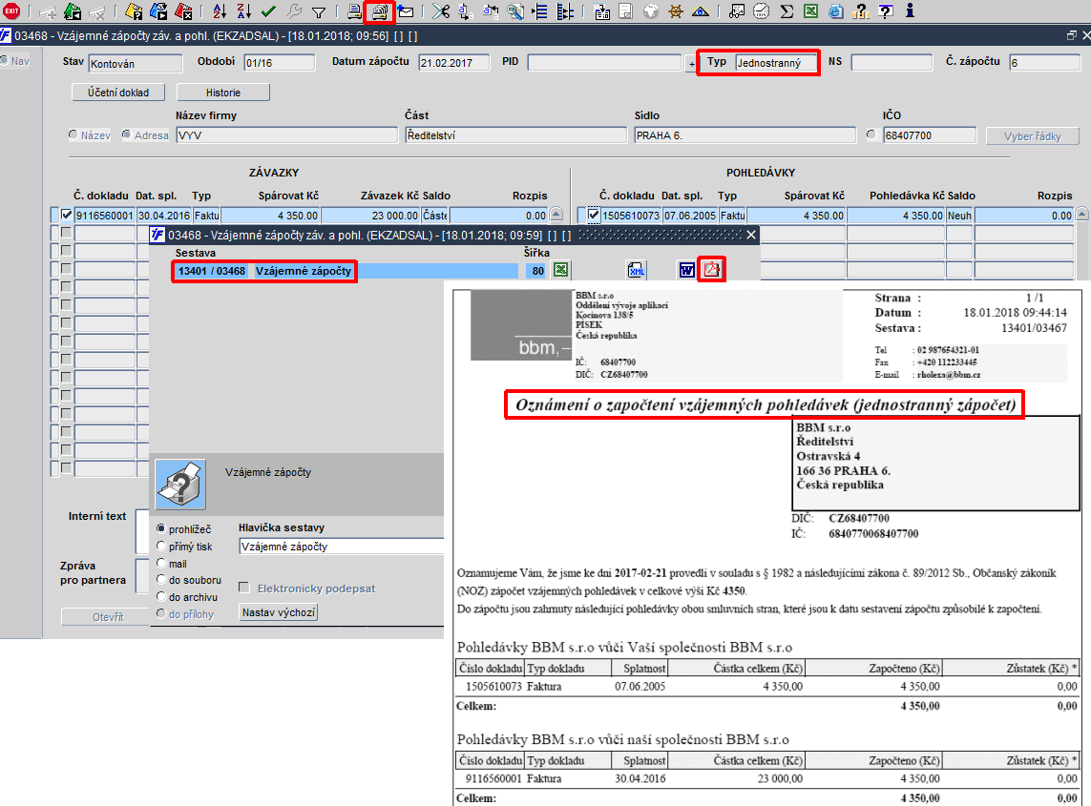Click the sort ascending A-Z icon
The width and height of the screenshot is (1091, 806).
tap(220, 11)
